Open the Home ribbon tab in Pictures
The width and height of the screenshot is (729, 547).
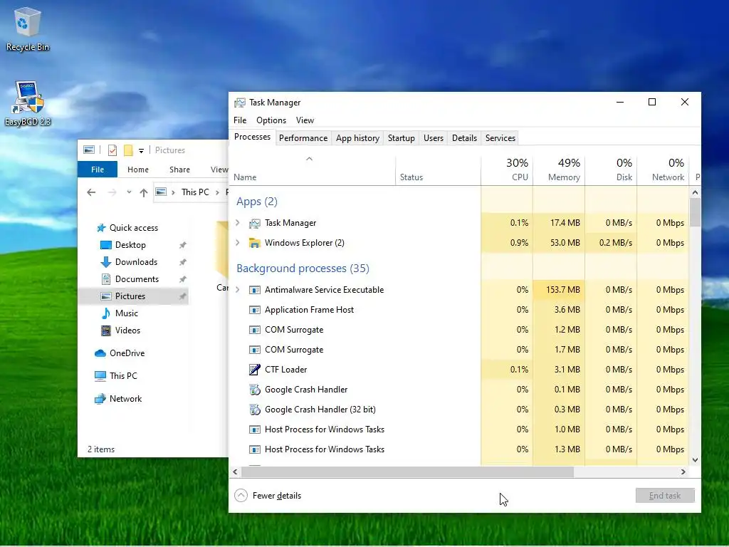[x=138, y=170]
